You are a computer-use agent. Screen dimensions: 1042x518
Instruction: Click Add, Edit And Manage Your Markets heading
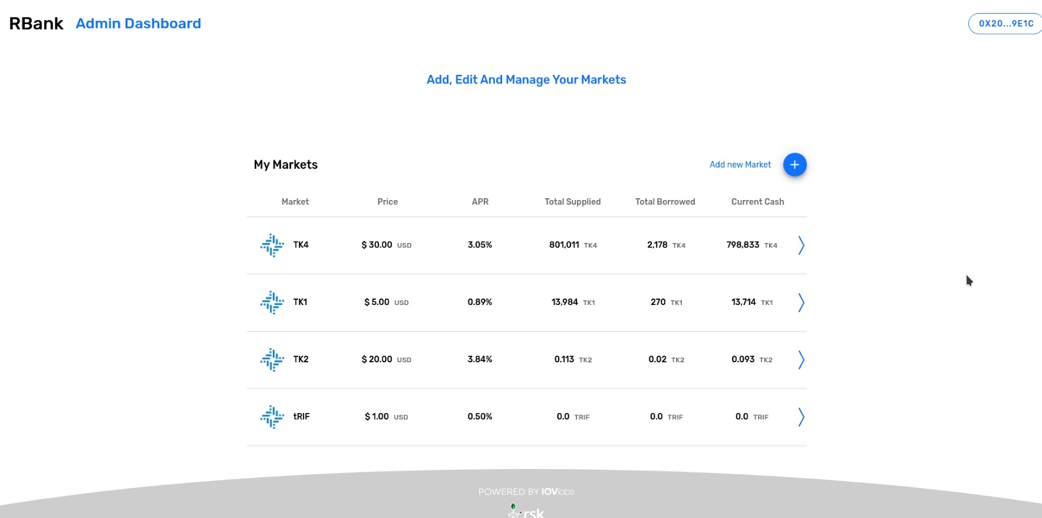coord(526,79)
